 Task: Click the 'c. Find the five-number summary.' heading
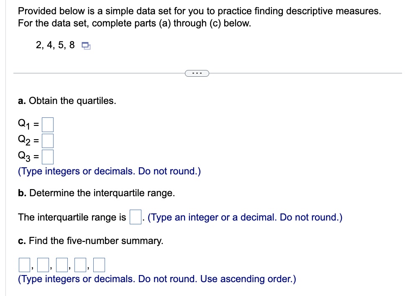[90, 241]
